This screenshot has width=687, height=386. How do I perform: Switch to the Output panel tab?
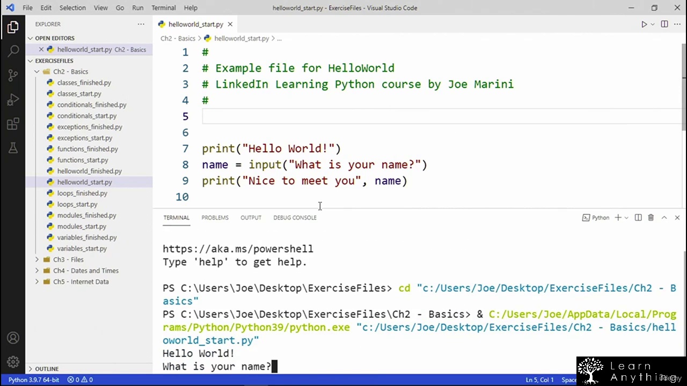(x=251, y=218)
